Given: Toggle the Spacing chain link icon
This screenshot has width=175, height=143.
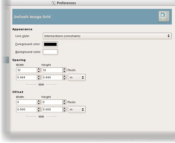Looking at the screenshot, I should pyautogui.click(x=41, y=84).
